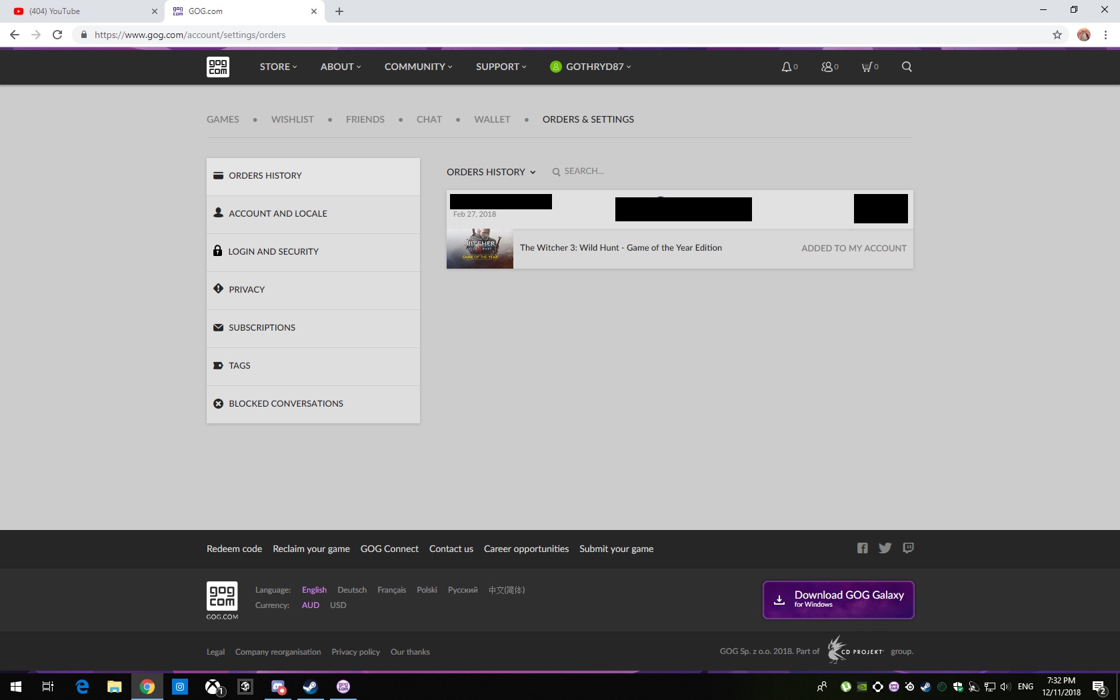Open Reclaim your game link
The width and height of the screenshot is (1120, 700).
pyautogui.click(x=311, y=549)
